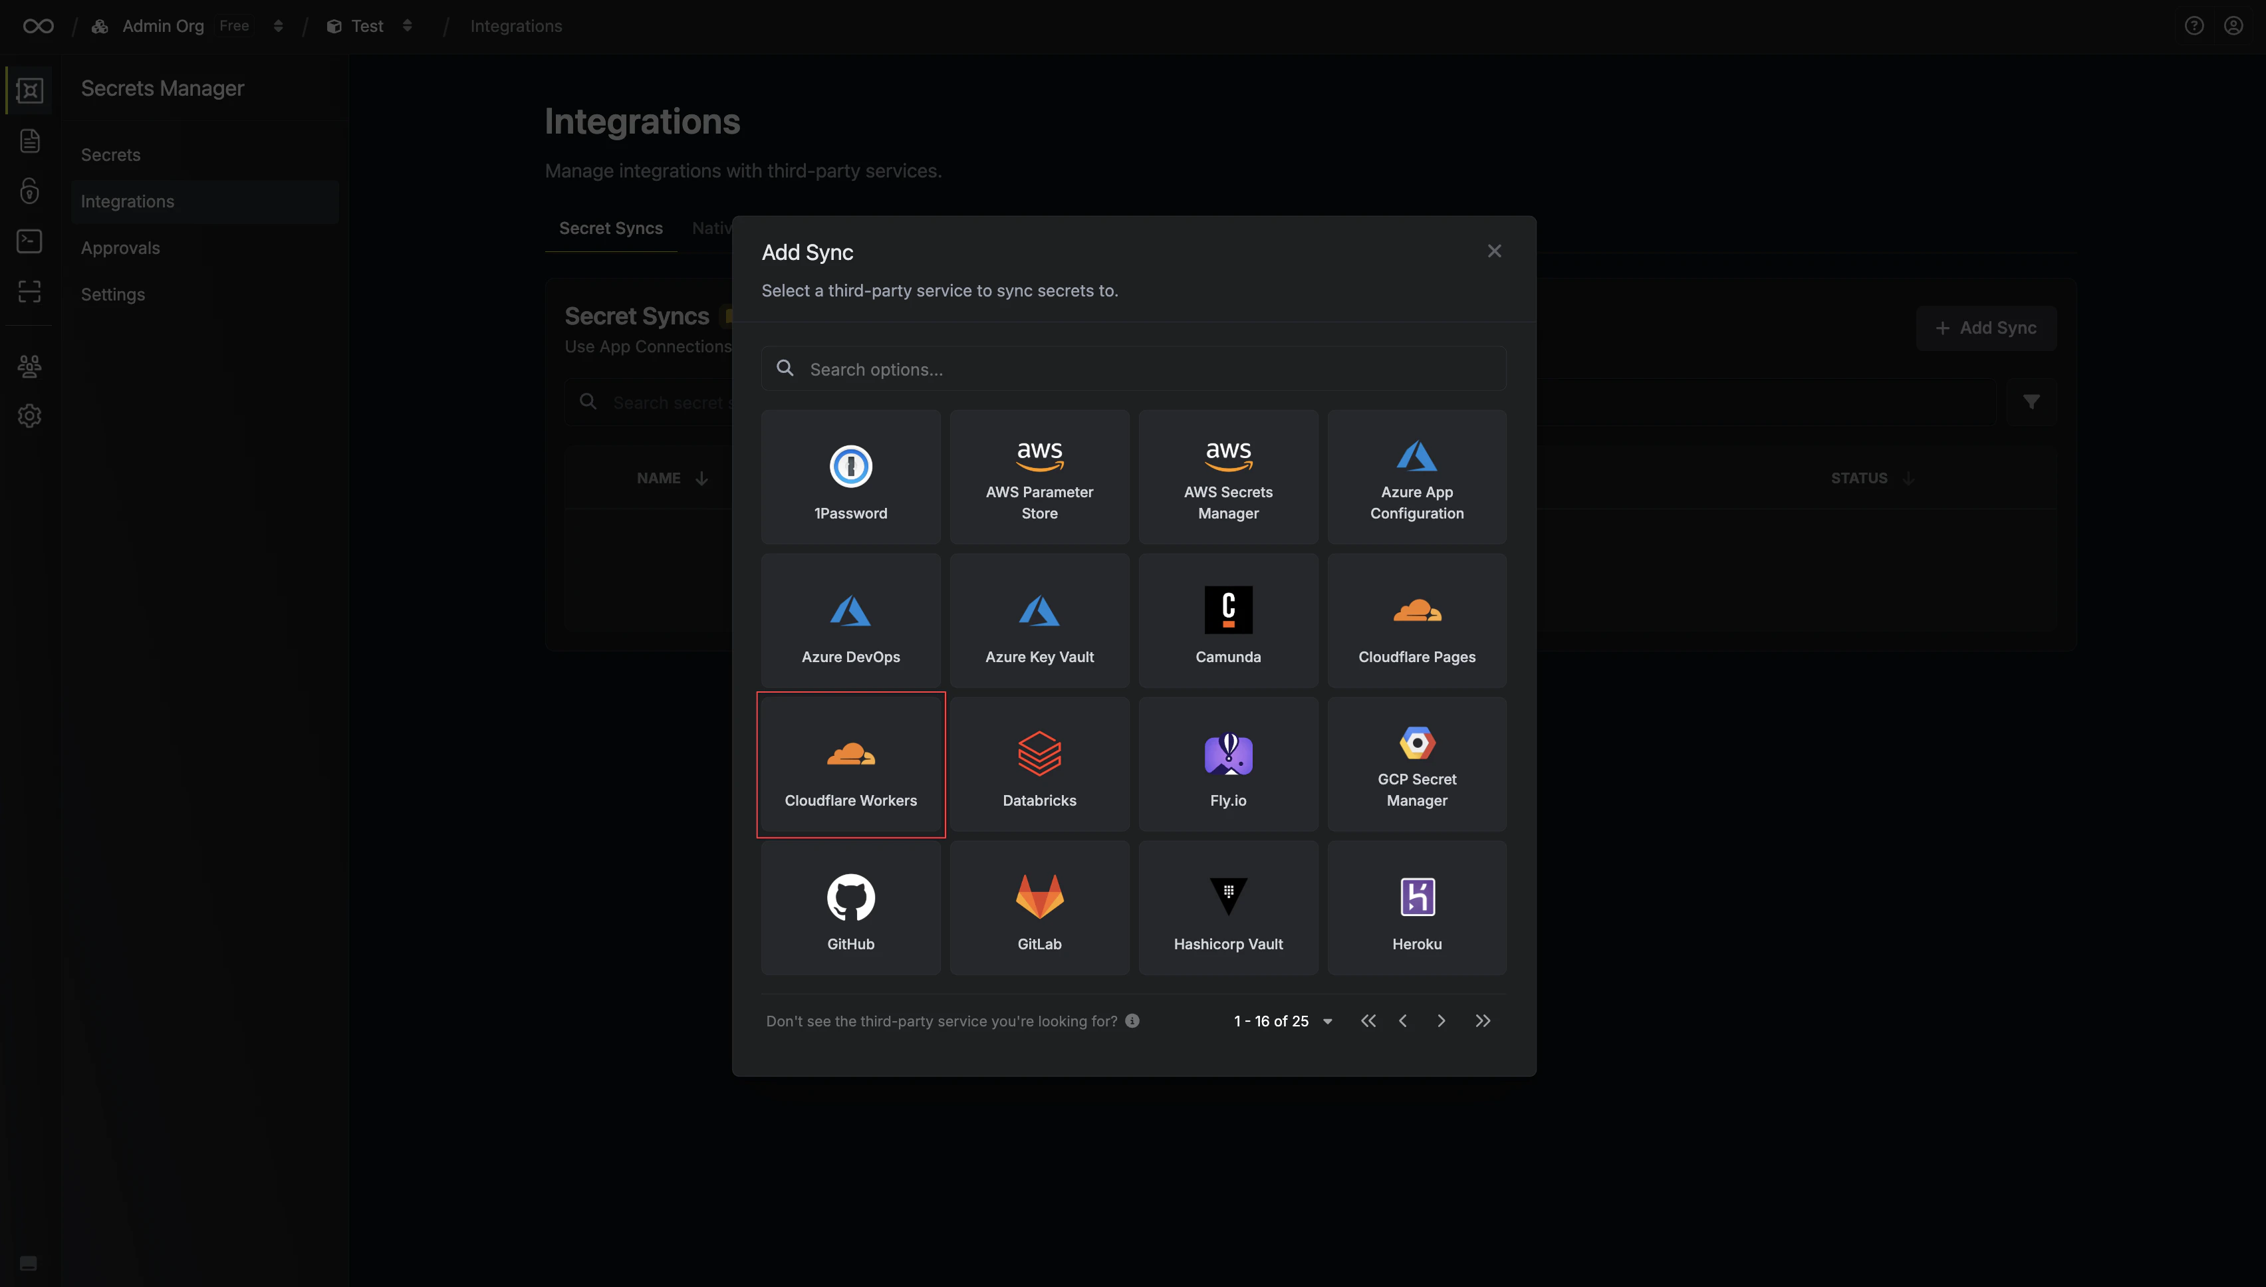Image resolution: width=2266 pixels, height=1287 pixels.
Task: Pick the Fly.io service
Action: 1228,764
